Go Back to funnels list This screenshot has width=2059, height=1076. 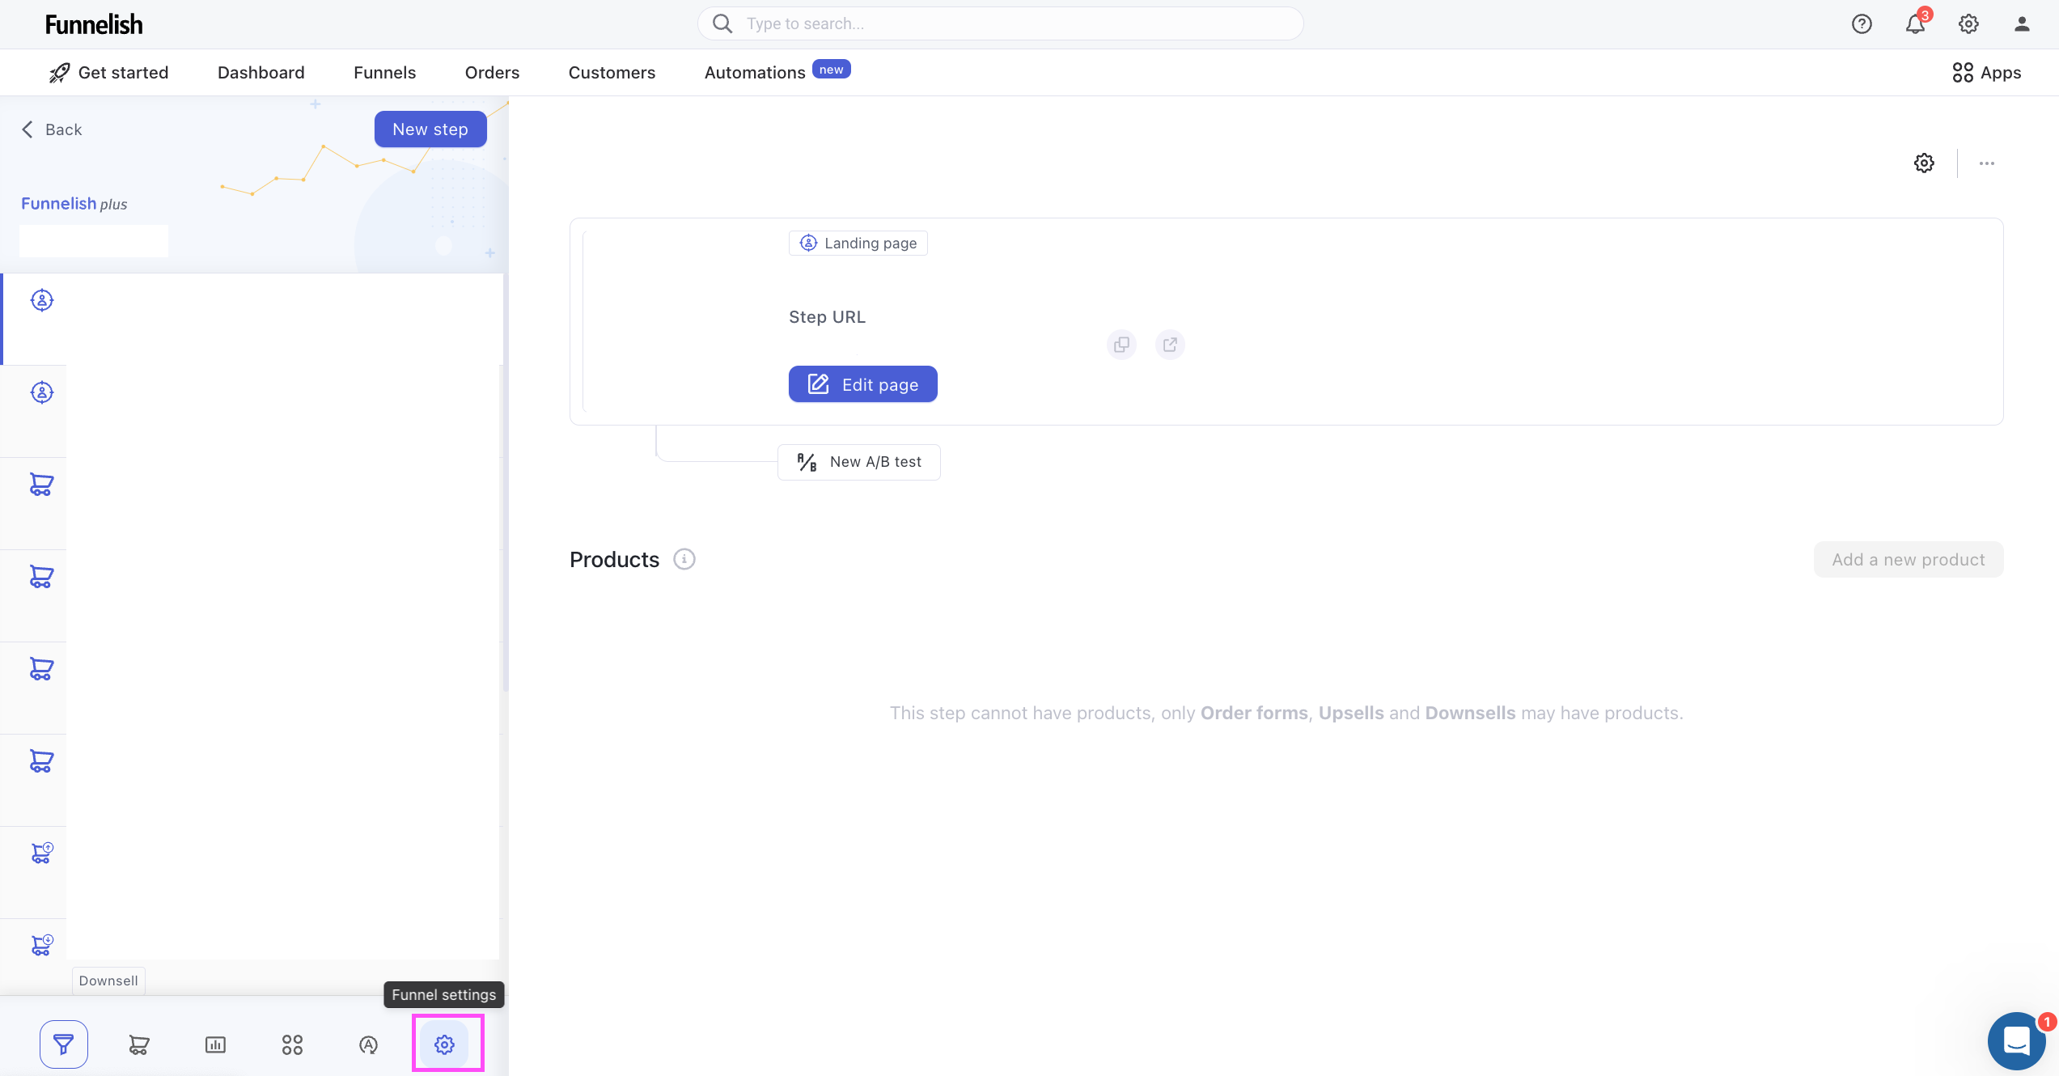coord(52,129)
